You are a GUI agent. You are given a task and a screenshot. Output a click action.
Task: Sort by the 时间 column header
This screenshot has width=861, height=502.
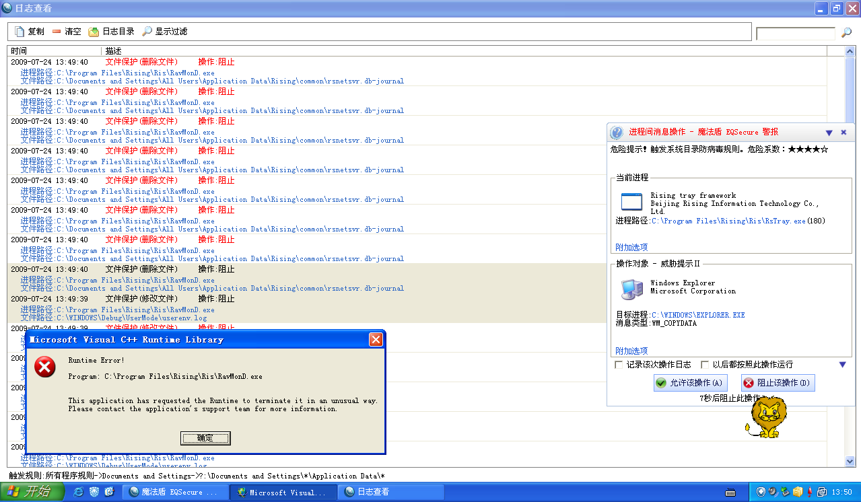[55, 51]
